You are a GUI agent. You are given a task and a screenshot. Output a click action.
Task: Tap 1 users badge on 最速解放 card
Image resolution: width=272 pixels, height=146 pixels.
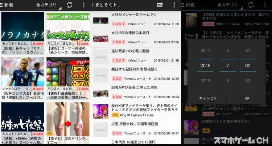click(83, 89)
